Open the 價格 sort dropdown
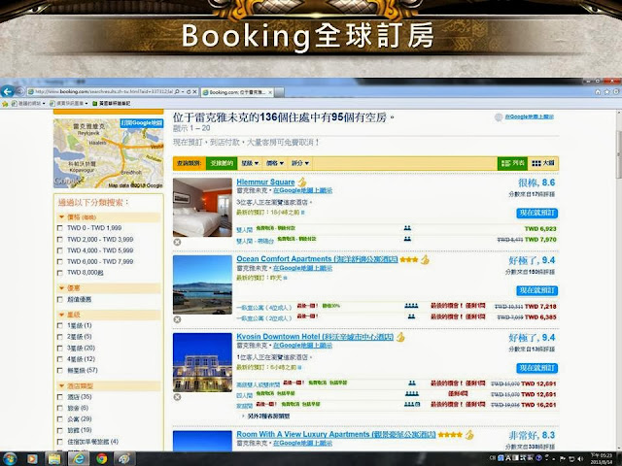 (274, 163)
